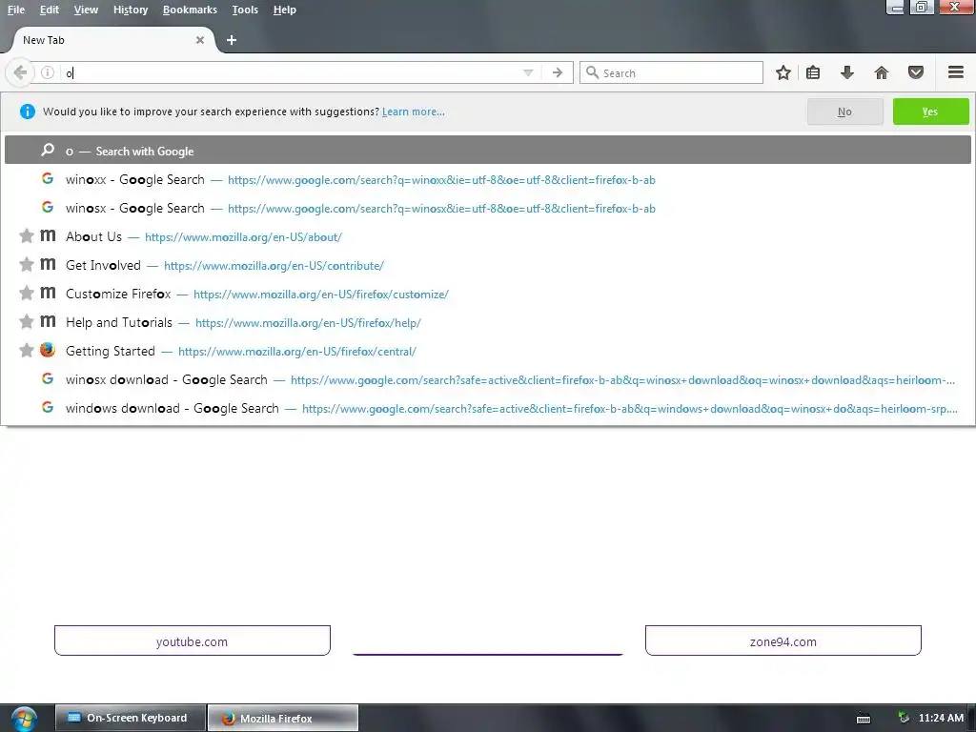The image size is (976, 732).
Task: Select 'windows download - Google Search' entry
Action: pos(487,409)
